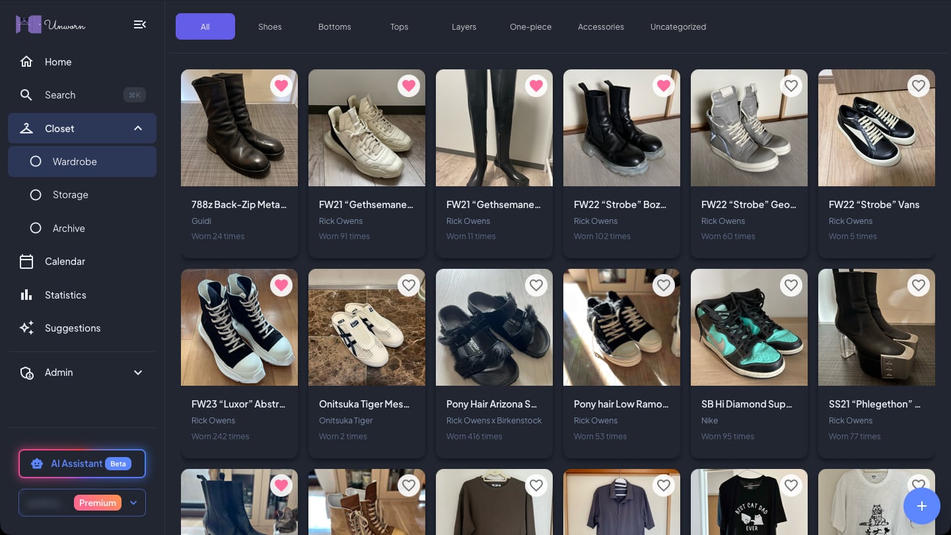Switch to the One-piece category tab

click(530, 26)
